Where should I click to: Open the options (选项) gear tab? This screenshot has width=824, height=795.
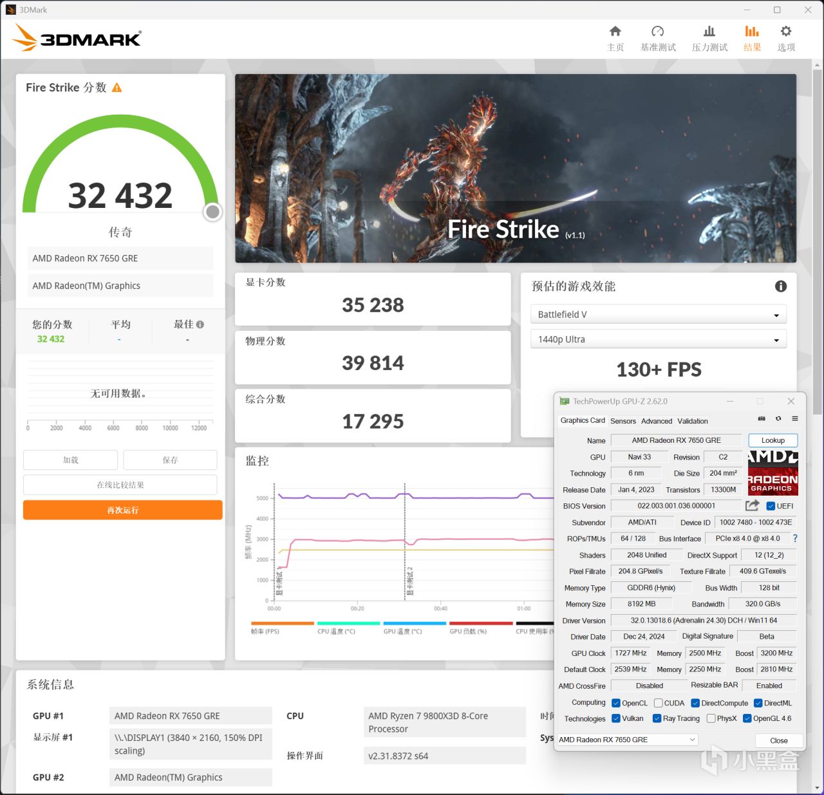pos(786,39)
